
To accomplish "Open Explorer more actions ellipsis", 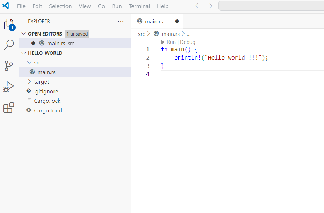I will pyautogui.click(x=121, y=21).
